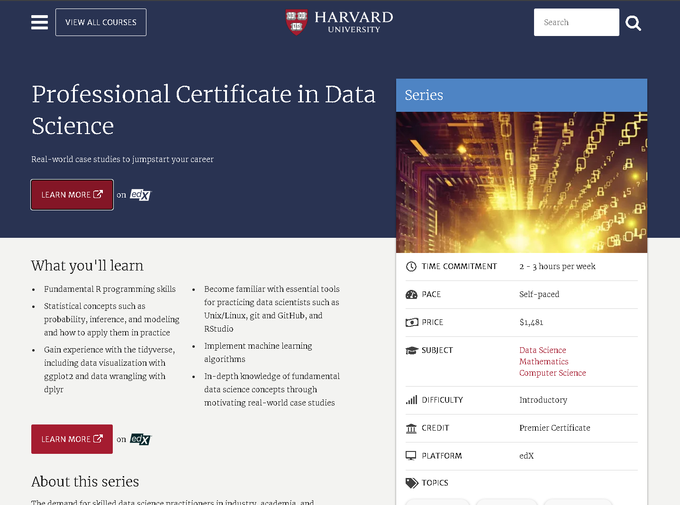Click the money icon beside Price
The width and height of the screenshot is (680, 505).
(x=412, y=322)
